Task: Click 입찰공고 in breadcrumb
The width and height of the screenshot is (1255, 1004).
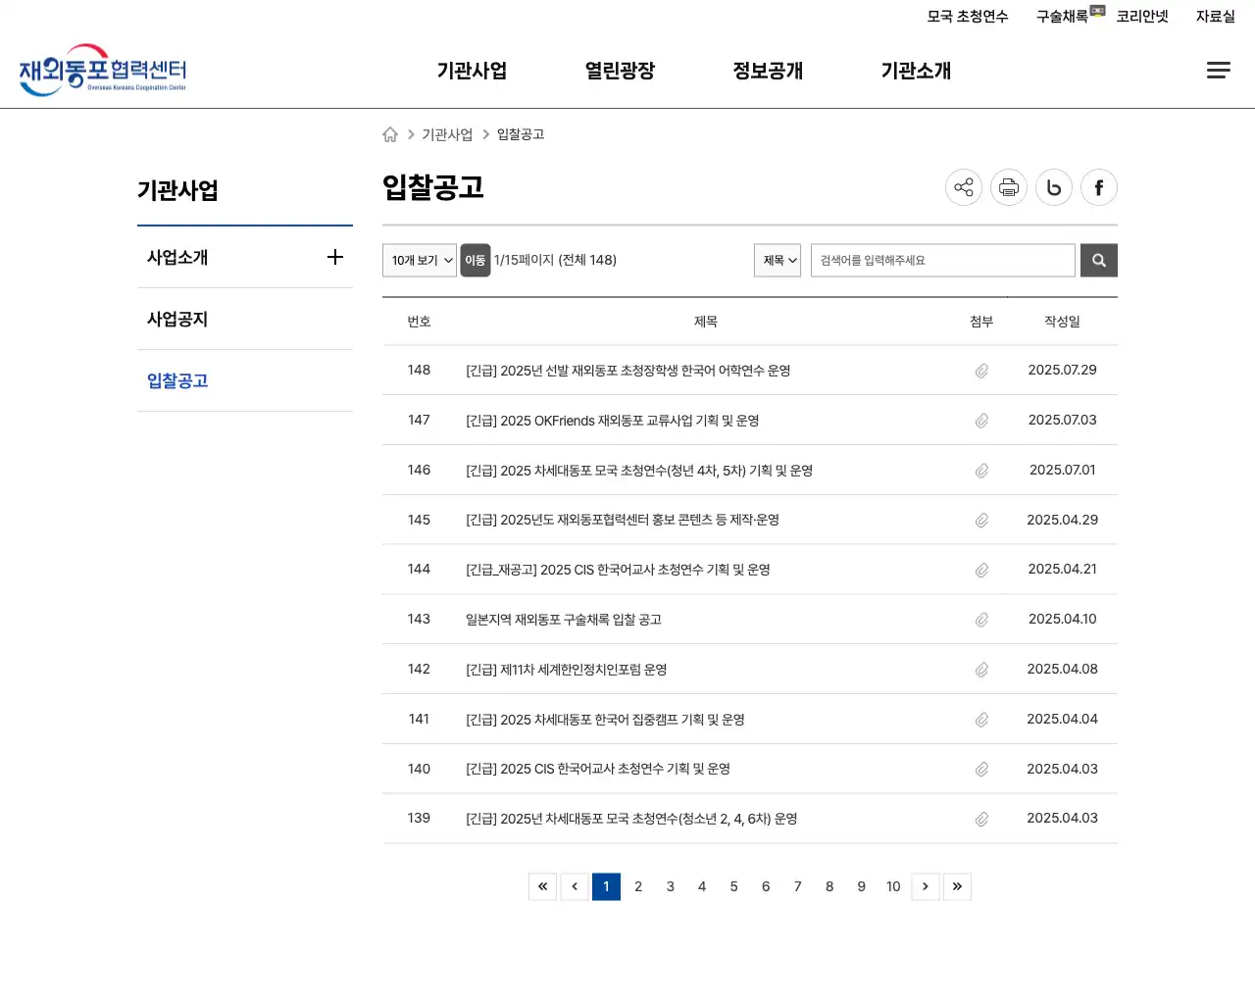Action: click(521, 134)
